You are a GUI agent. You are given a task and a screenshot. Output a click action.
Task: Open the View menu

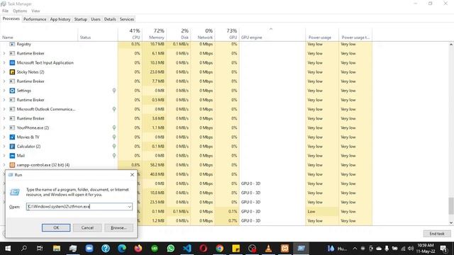(35, 11)
